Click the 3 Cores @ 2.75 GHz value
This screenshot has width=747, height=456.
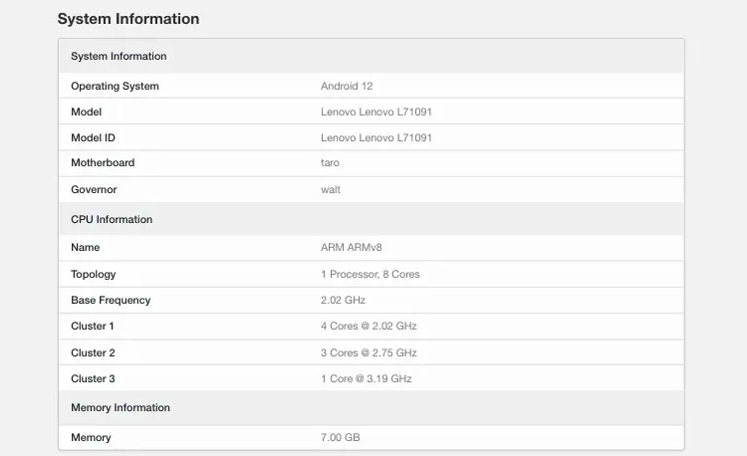pos(369,353)
